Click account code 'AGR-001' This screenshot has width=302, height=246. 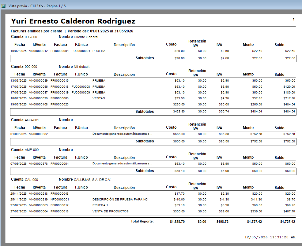[32, 120]
